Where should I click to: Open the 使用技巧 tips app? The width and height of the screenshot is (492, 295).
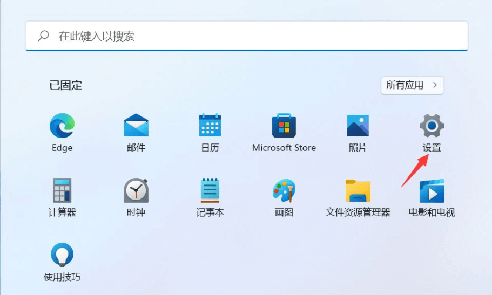[x=62, y=255]
